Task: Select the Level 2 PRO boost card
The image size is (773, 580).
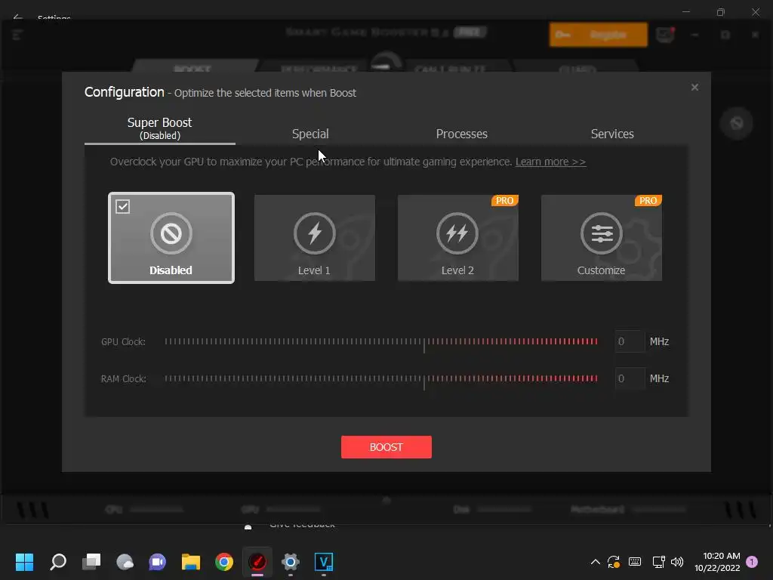Action: point(458,238)
